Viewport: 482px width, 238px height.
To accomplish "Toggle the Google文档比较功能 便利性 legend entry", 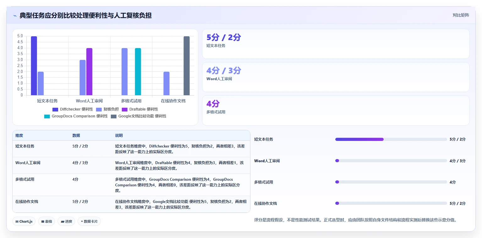I will click(139, 116).
